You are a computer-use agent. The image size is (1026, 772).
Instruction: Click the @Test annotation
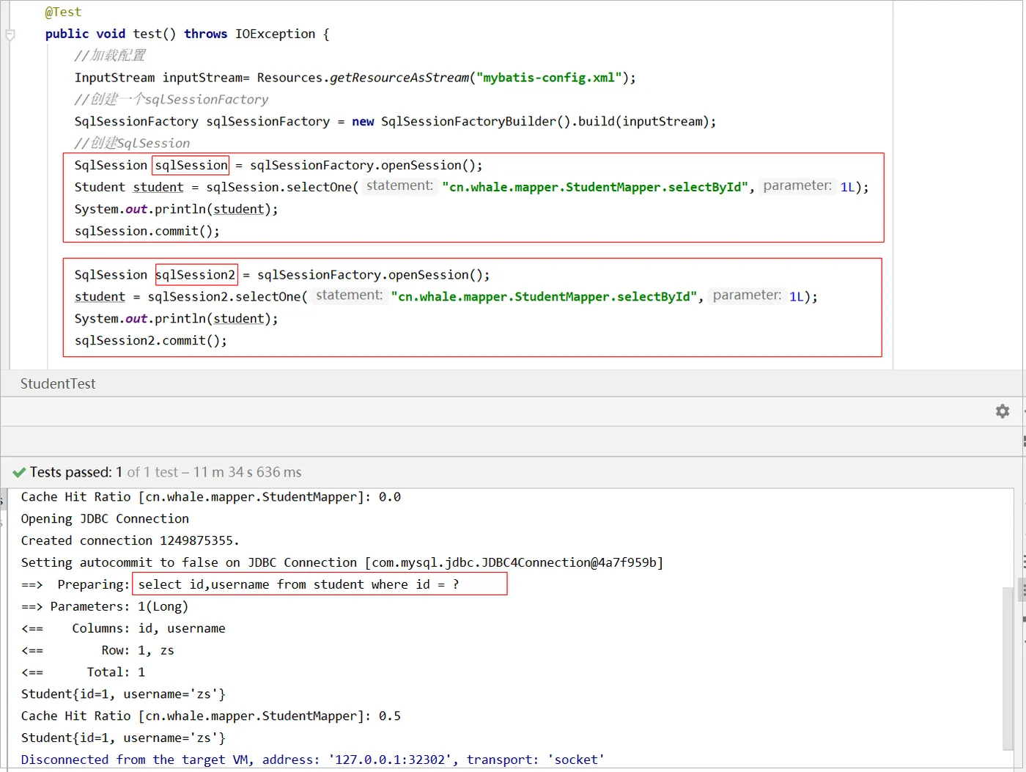click(63, 12)
